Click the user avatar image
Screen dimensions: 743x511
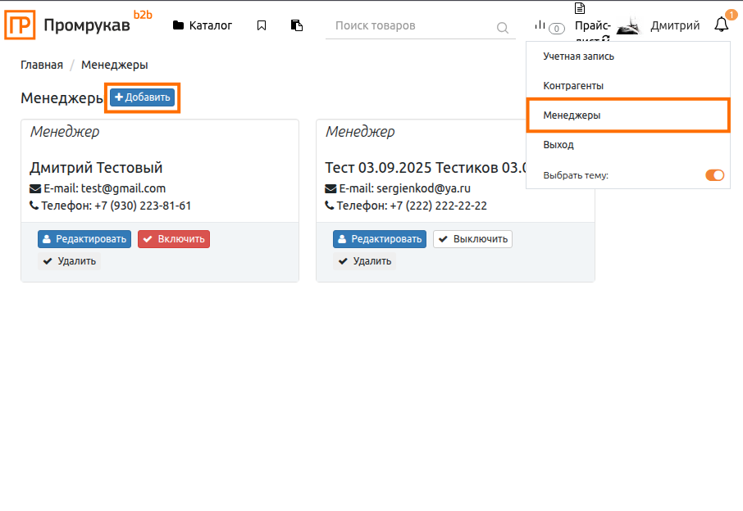628,26
